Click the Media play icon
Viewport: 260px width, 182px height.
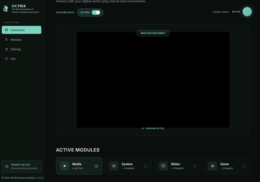(65, 166)
